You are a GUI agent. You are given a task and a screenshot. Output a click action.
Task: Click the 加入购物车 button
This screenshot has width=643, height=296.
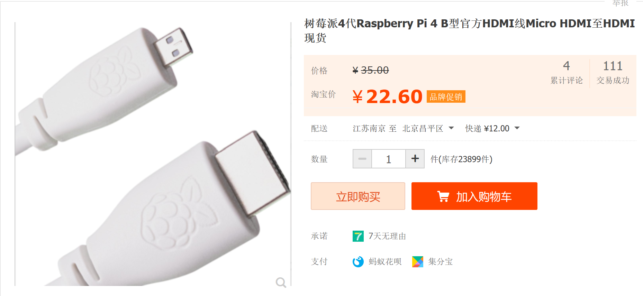[474, 196]
